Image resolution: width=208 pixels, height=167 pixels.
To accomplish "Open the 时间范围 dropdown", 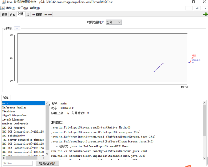I will [x=114, y=22].
